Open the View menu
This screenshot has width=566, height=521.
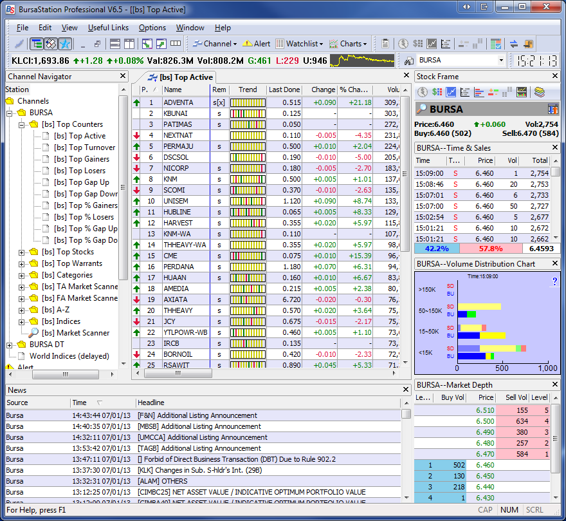[69, 28]
